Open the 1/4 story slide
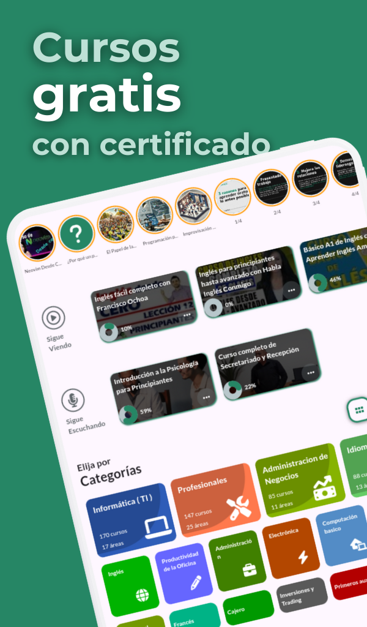This screenshot has height=627, width=367. pos(232,197)
